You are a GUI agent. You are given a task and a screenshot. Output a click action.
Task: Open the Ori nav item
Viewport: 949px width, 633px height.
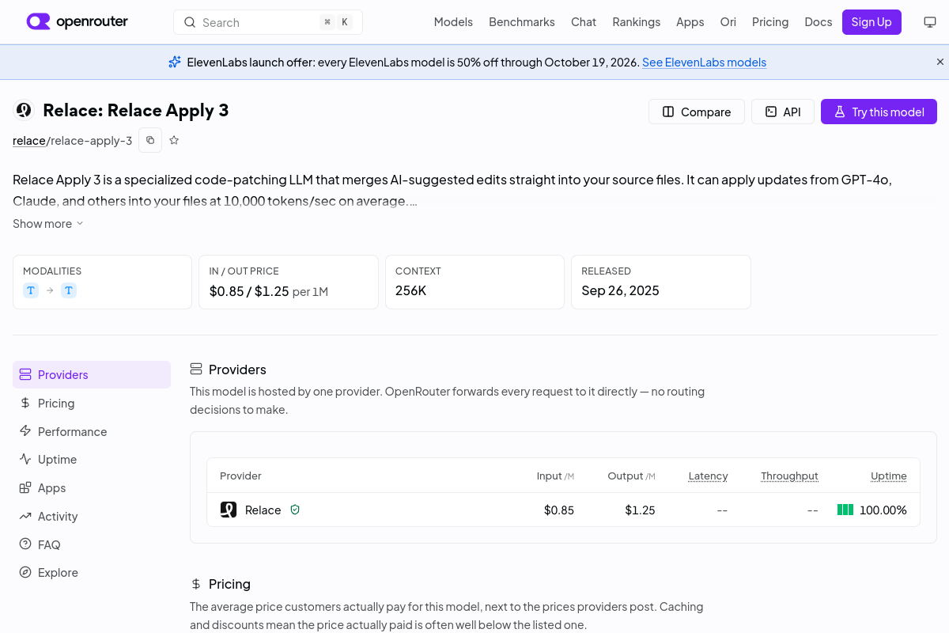[x=728, y=22]
